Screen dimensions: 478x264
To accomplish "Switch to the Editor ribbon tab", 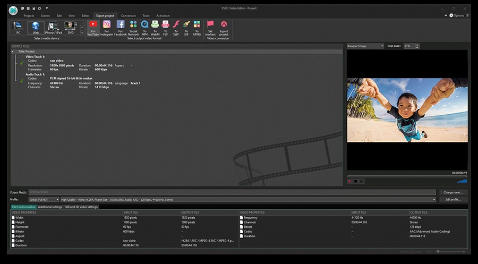I will [86, 16].
